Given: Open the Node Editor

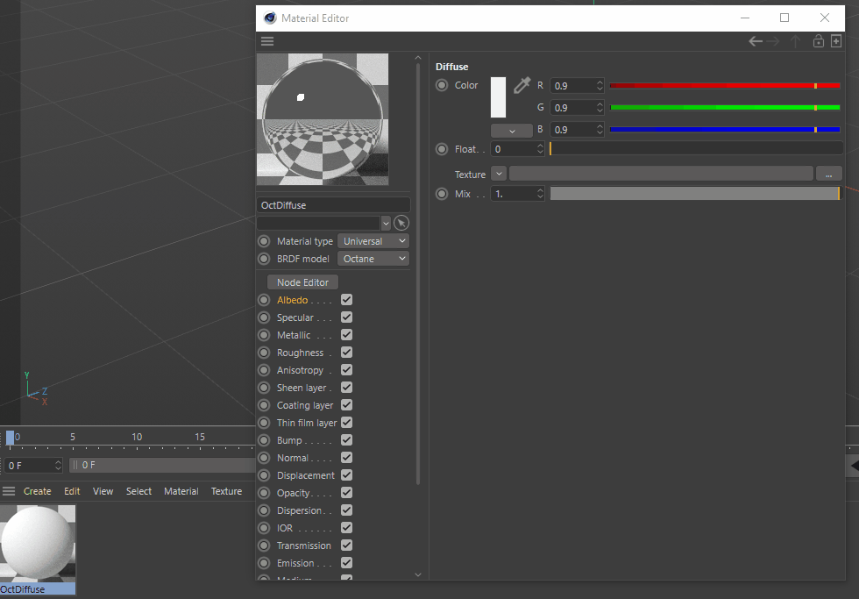Looking at the screenshot, I should pyautogui.click(x=302, y=282).
